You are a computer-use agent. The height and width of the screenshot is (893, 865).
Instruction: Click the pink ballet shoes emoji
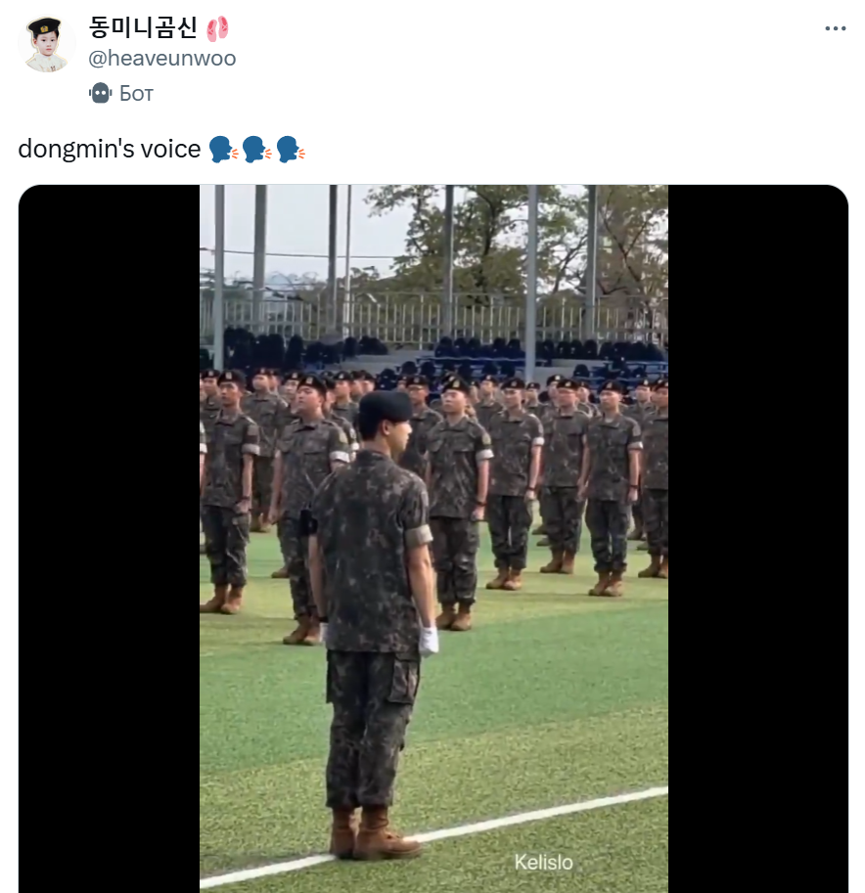click(217, 28)
